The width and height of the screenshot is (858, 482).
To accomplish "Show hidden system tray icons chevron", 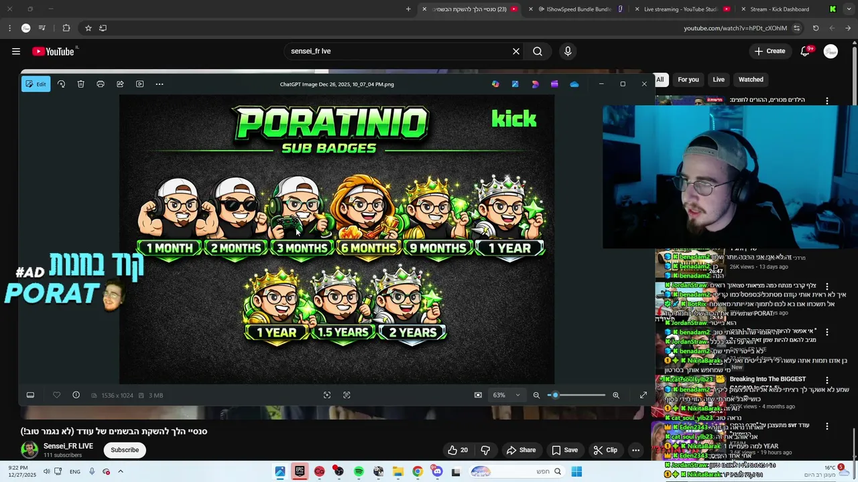I will click(121, 472).
